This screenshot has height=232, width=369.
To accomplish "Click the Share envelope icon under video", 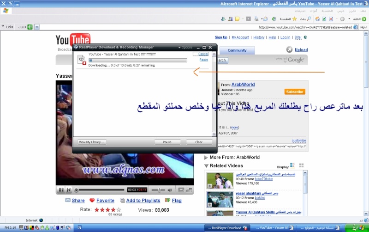I will [x=68, y=200].
